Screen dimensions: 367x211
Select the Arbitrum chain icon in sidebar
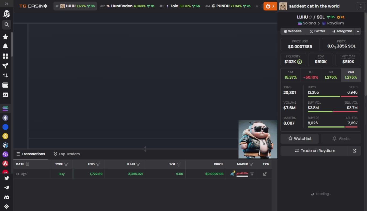[5, 145]
